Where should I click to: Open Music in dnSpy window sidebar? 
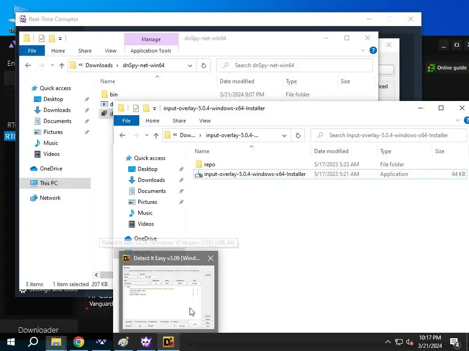[x=50, y=143]
